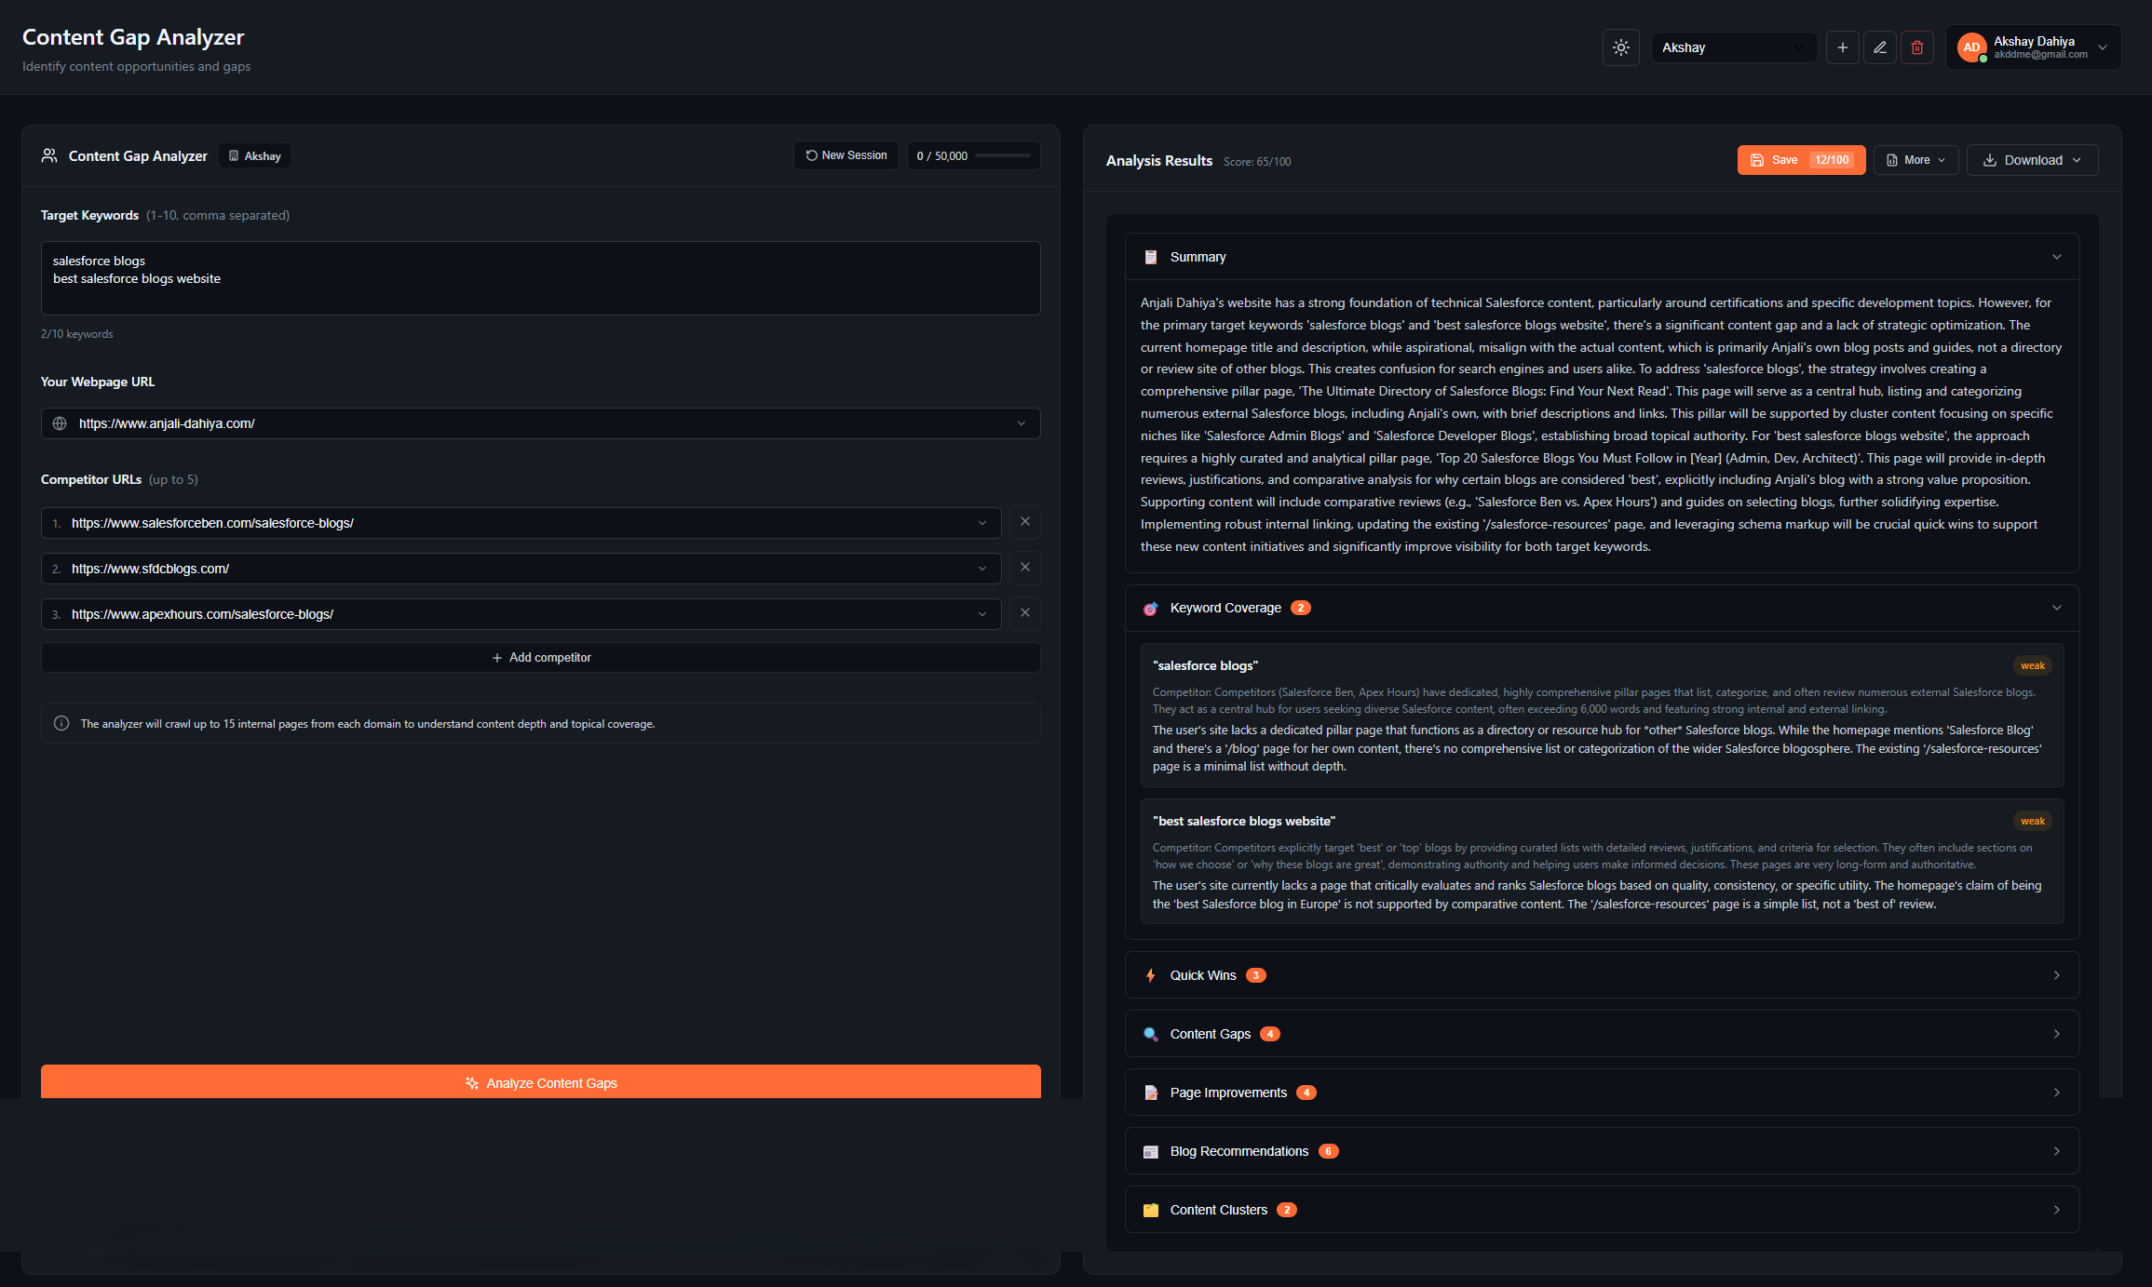Click the red trash delete icon
Image resolution: width=2152 pixels, height=1287 pixels.
[x=1916, y=47]
